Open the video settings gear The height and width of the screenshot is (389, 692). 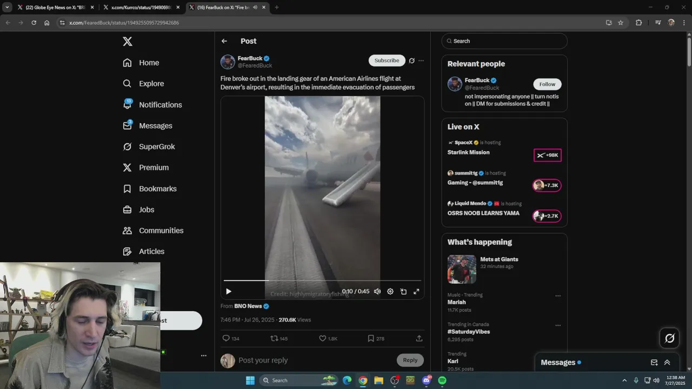(390, 292)
